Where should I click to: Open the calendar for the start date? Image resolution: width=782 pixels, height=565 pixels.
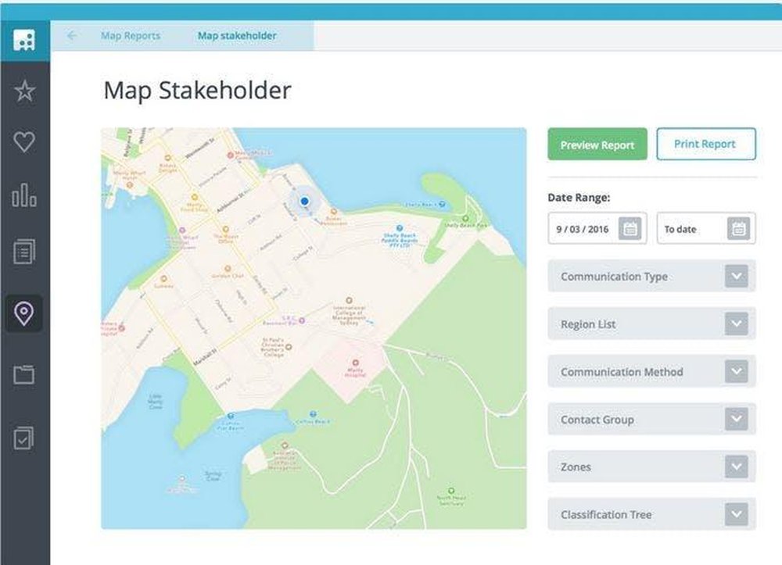tap(630, 229)
